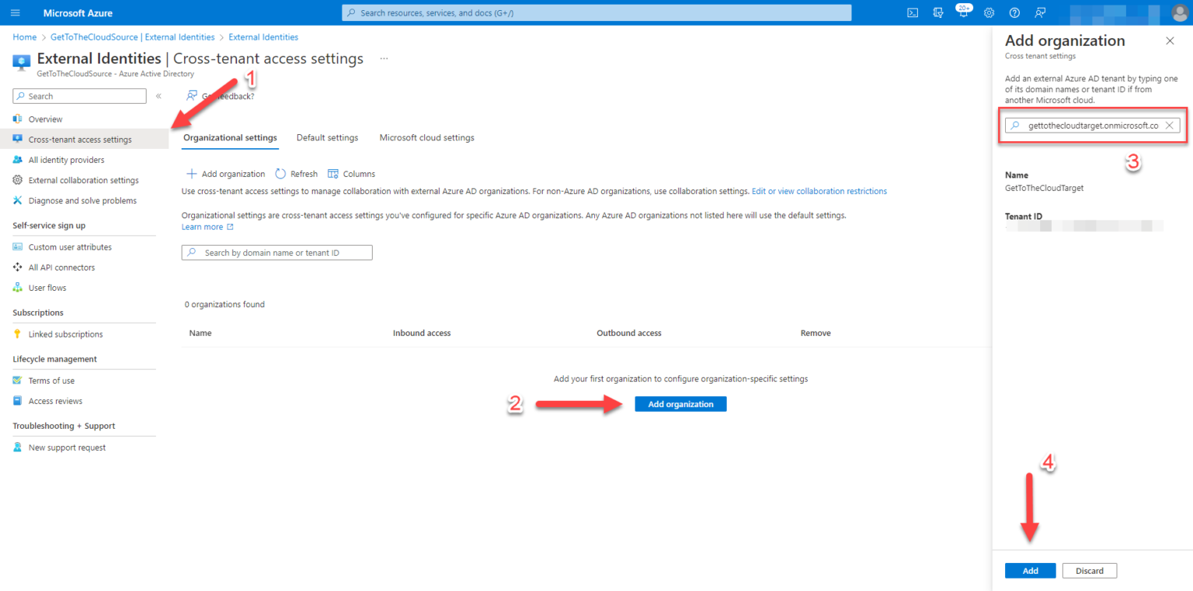Open Azure Cloud Shell from the top bar
Image resolution: width=1193 pixels, height=591 pixels.
point(912,12)
